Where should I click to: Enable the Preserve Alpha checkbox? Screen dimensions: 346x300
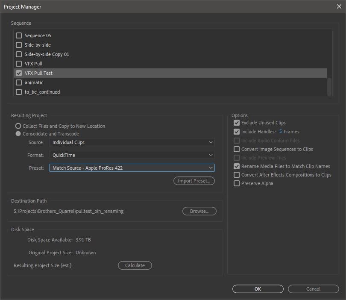(237, 183)
